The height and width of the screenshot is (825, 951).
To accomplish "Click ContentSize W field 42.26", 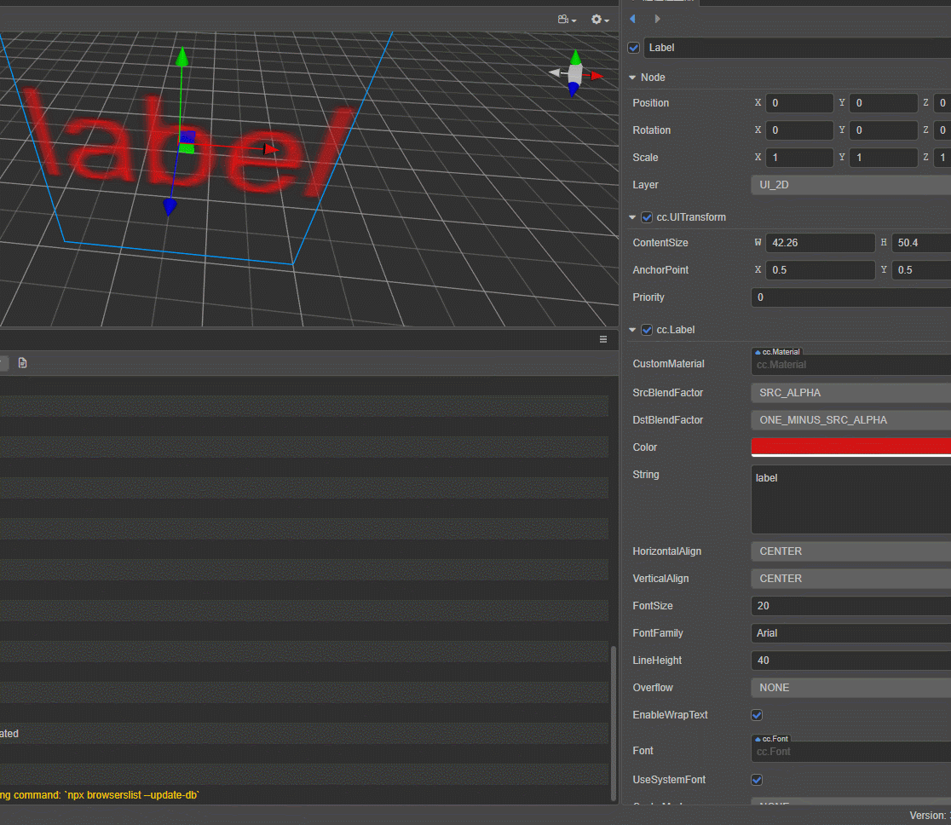I will click(820, 243).
